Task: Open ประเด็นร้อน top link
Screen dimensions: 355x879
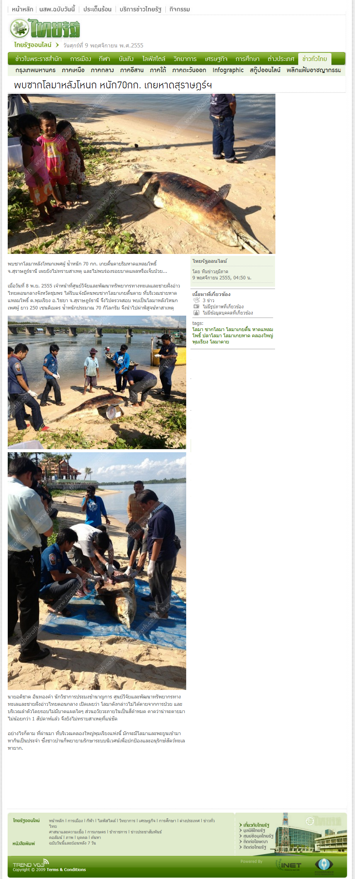Action: (97, 9)
